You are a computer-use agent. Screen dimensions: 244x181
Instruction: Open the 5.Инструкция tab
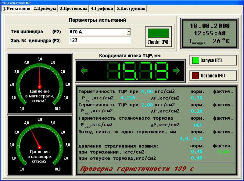coord(131,9)
